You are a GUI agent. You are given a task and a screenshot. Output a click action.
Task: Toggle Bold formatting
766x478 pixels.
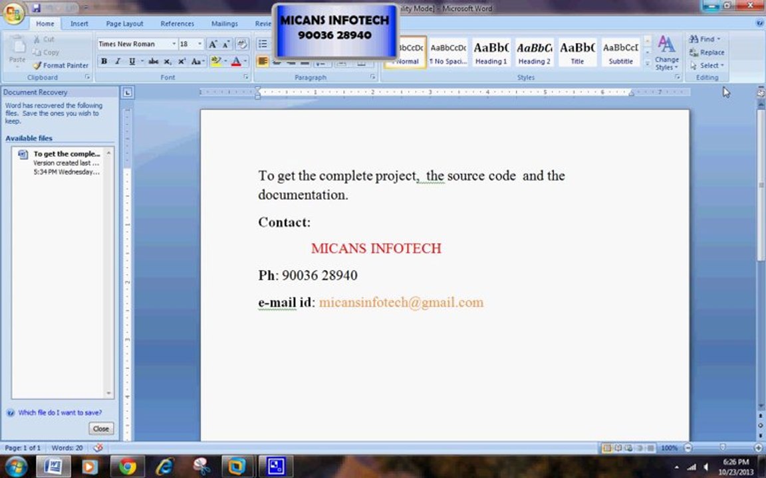pos(104,62)
